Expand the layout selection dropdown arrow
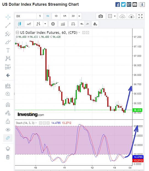Screen dimensions: 149x171 click(115, 16)
